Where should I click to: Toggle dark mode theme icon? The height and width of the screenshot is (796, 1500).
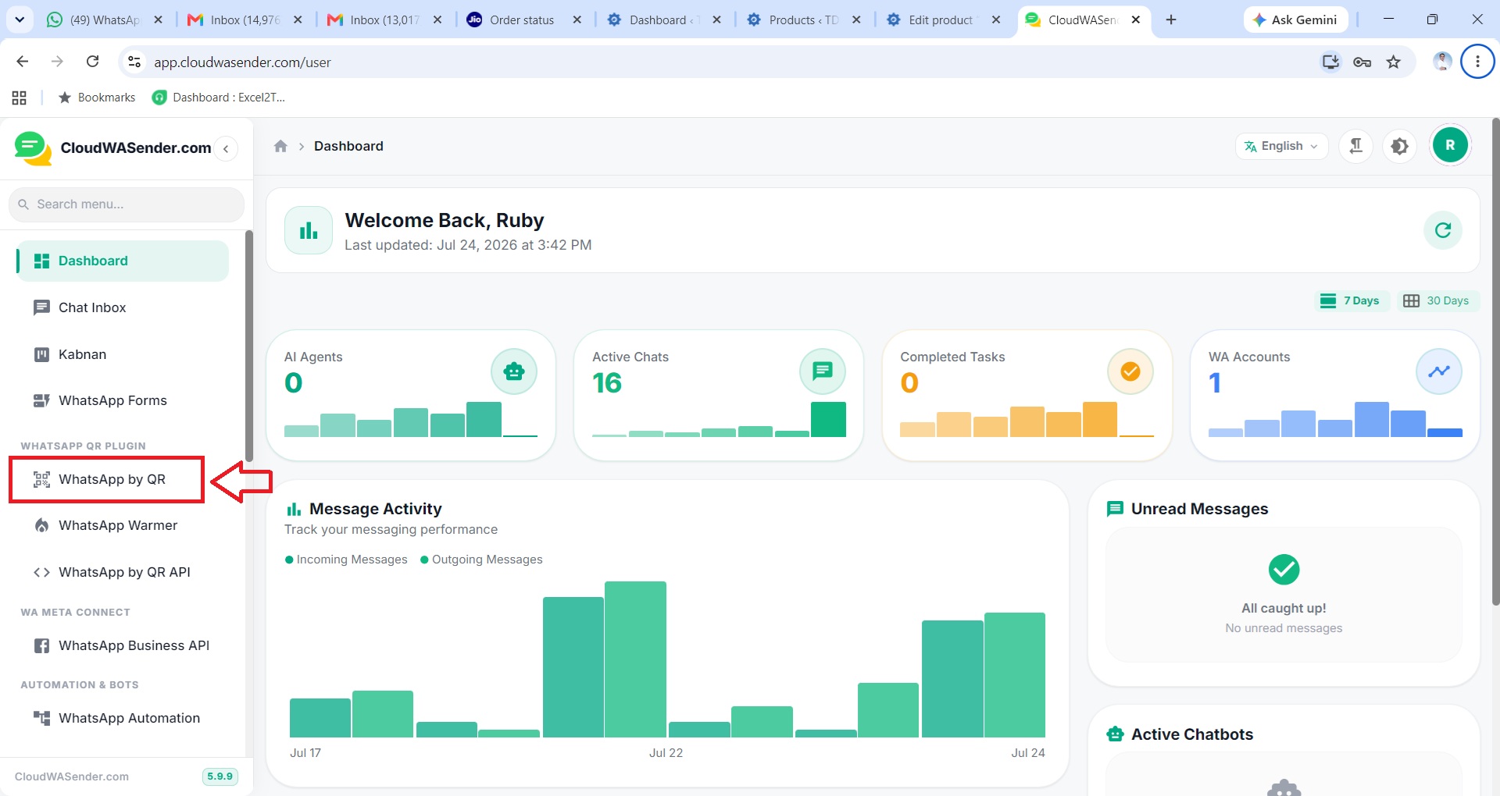(x=1399, y=146)
